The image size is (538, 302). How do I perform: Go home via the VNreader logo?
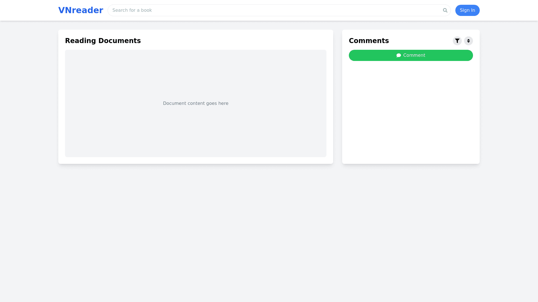pyautogui.click(x=81, y=10)
